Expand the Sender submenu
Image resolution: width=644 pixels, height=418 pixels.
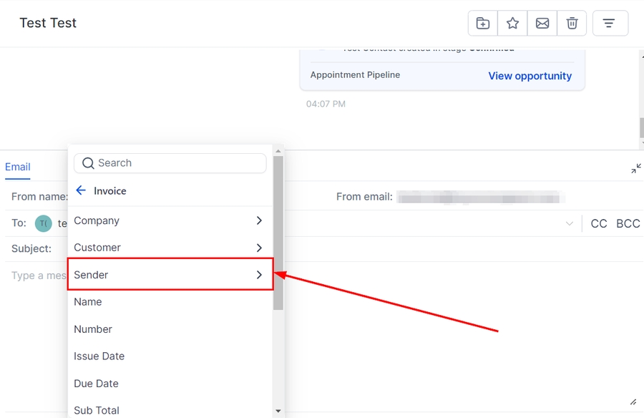coord(170,275)
